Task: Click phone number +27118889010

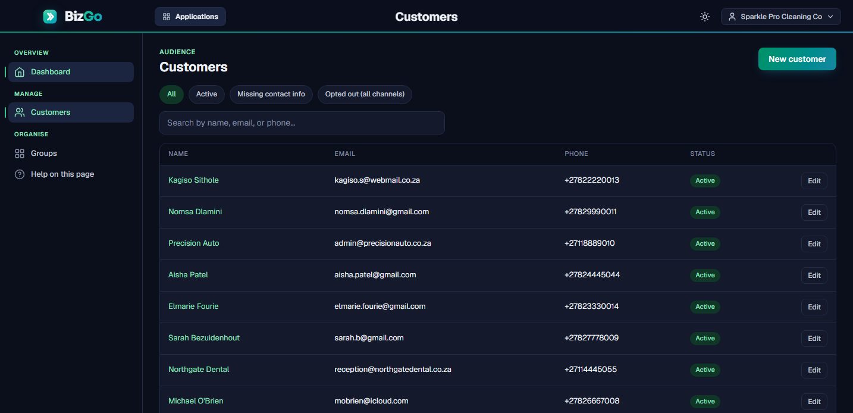Action: [x=590, y=243]
